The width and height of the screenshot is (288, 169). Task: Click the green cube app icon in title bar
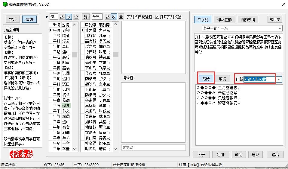point(5,4)
